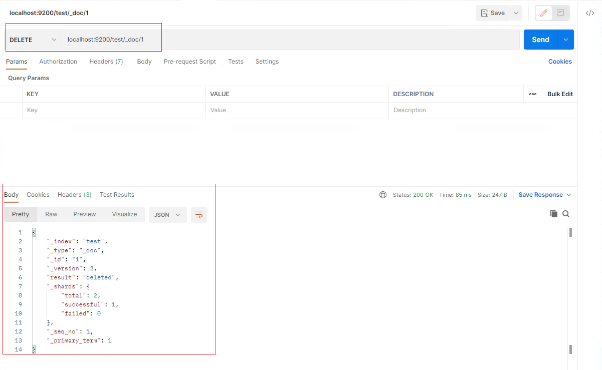Screen dimensions: 602x370
Task: Click the "_version": 2 line
Action: (x=72, y=268)
